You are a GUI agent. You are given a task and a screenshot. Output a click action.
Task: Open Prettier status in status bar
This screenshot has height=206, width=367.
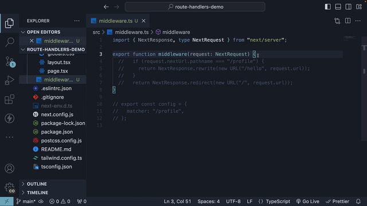337,201
